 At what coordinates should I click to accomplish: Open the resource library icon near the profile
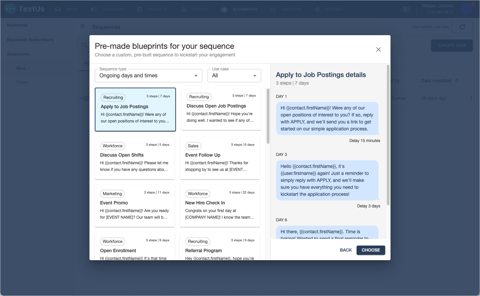(x=406, y=9)
